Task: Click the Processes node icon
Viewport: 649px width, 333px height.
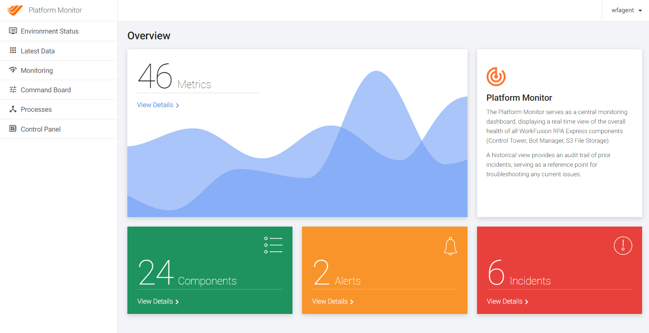Action: [x=13, y=109]
